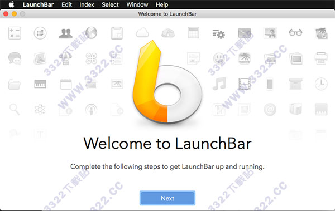Open the Index menu
The image size is (335, 211).
(x=87, y=4)
